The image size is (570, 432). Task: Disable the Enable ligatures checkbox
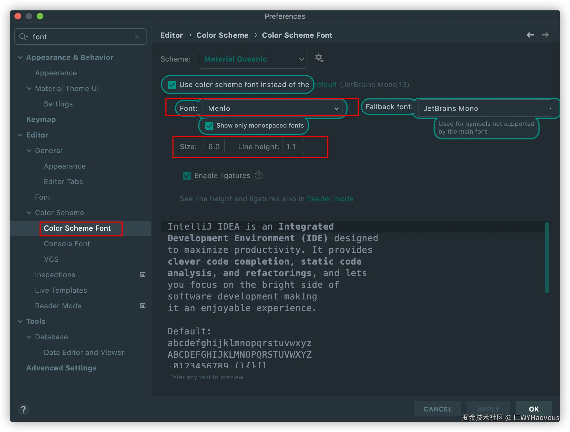point(187,176)
